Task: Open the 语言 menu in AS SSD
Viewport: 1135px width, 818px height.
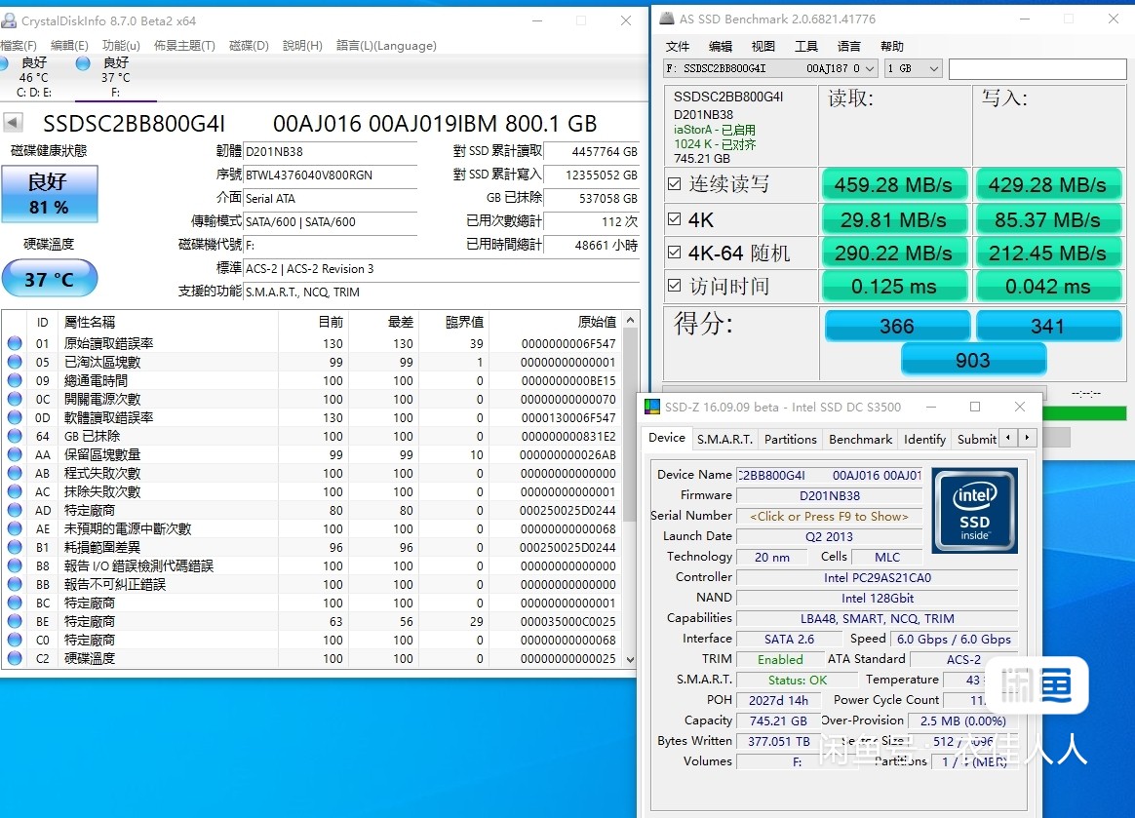Action: pos(849,47)
